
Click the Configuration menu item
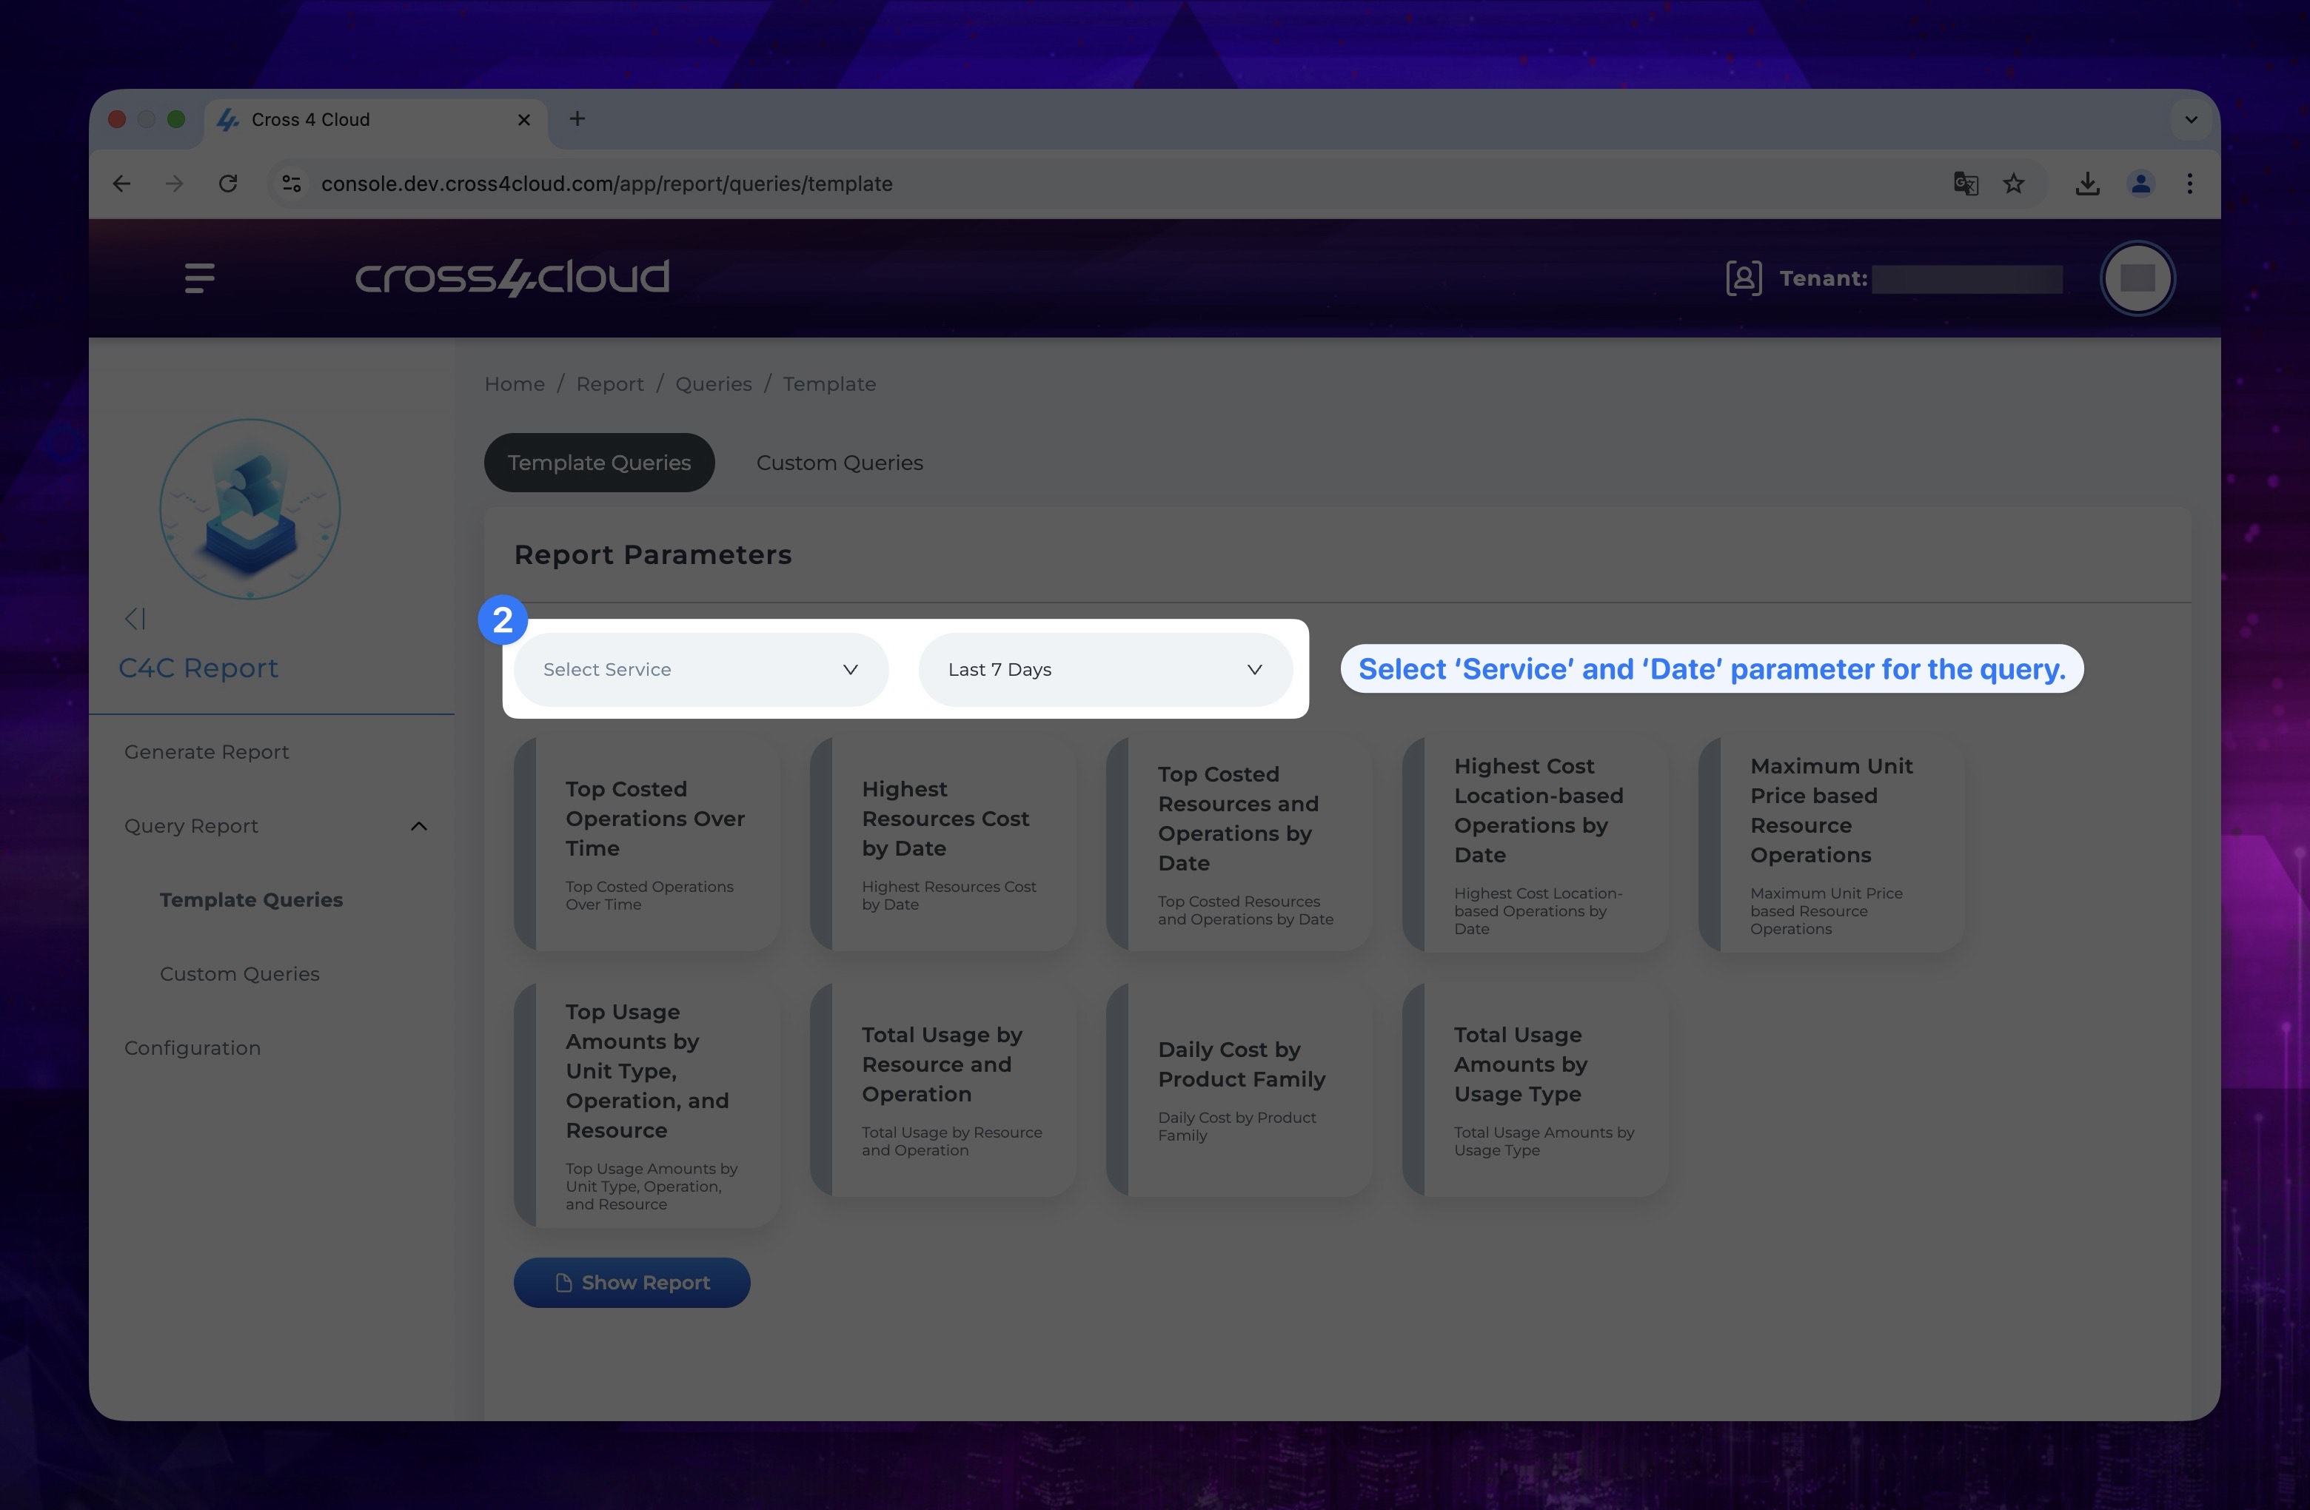[x=192, y=1047]
